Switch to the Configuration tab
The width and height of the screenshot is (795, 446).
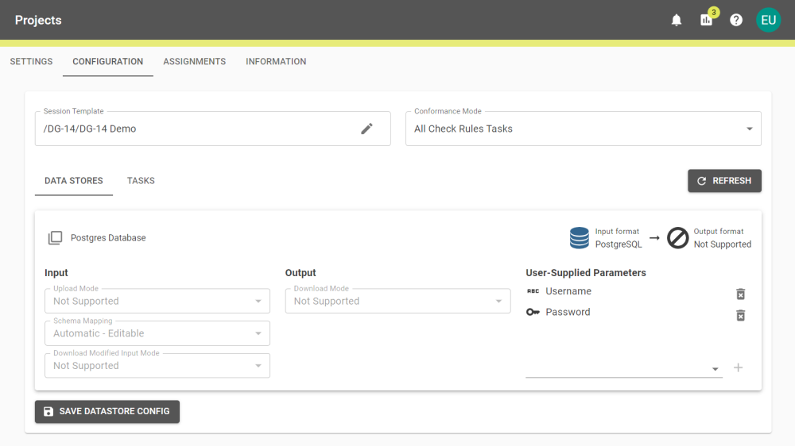click(x=107, y=61)
